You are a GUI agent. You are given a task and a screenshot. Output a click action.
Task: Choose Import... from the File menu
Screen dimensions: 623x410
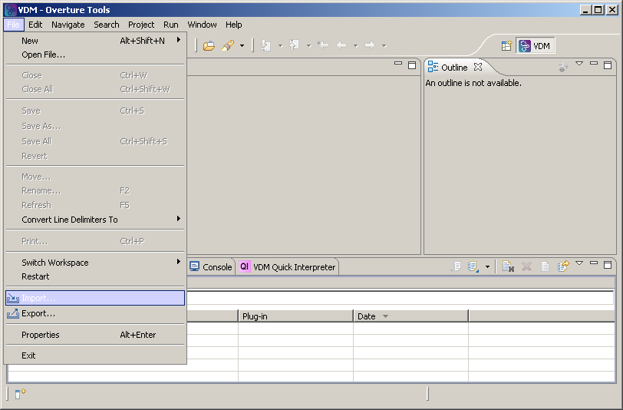coord(95,298)
